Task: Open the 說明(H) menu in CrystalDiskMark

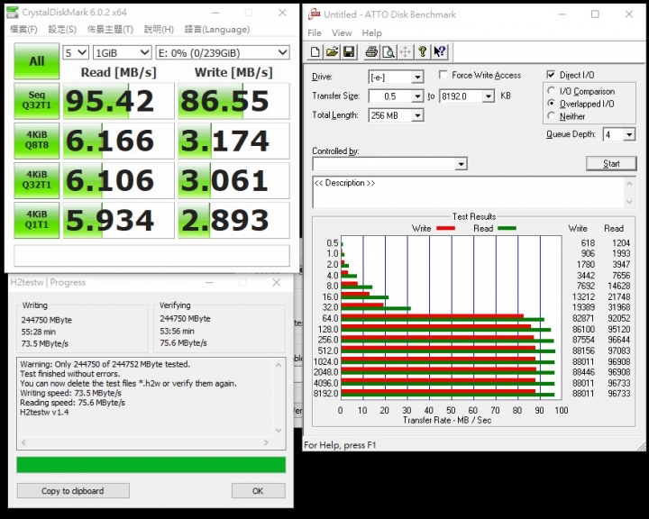Action: 159,30
